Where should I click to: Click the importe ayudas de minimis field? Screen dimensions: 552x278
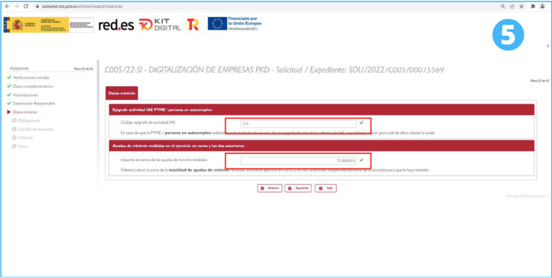pyautogui.click(x=299, y=160)
